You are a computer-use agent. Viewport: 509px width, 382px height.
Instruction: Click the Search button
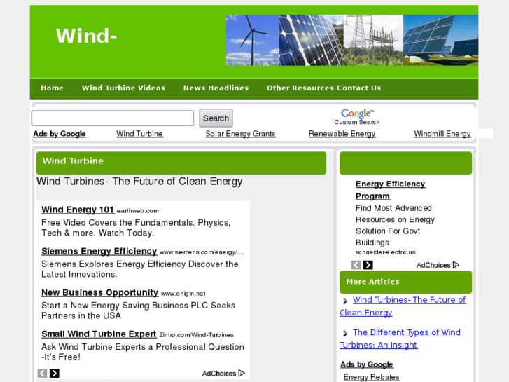[x=216, y=118]
